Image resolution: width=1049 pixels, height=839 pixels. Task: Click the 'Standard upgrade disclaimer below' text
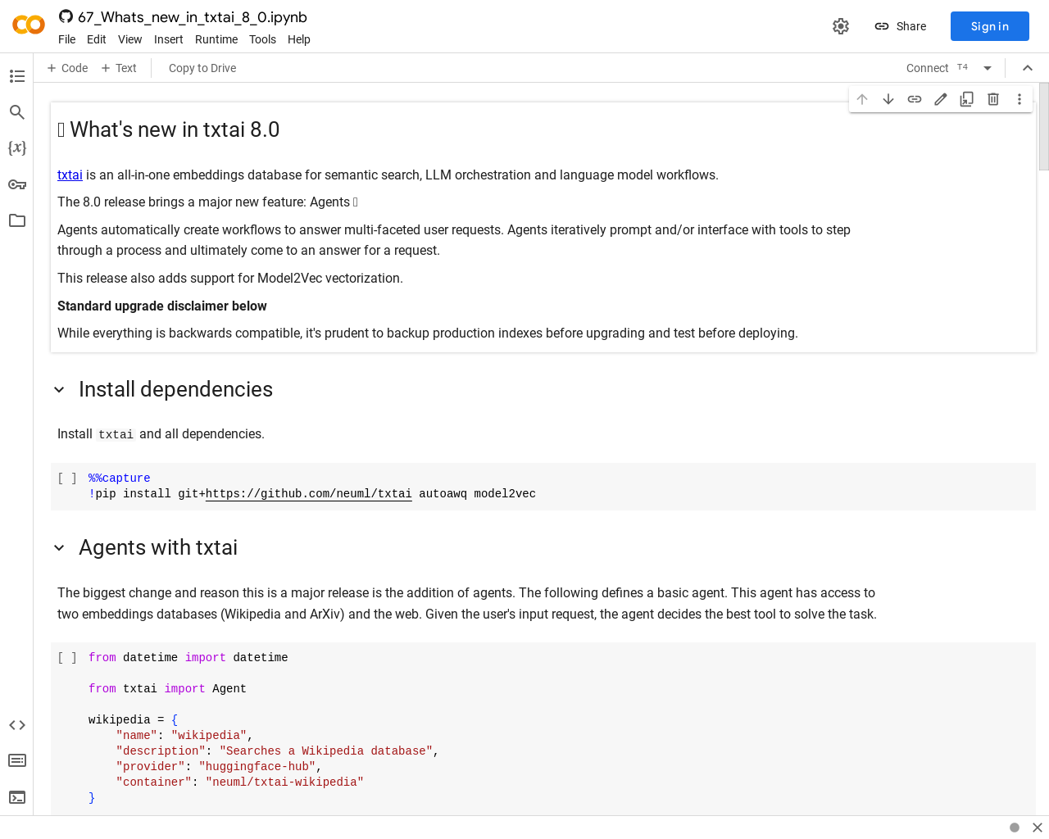pyautogui.click(x=162, y=306)
